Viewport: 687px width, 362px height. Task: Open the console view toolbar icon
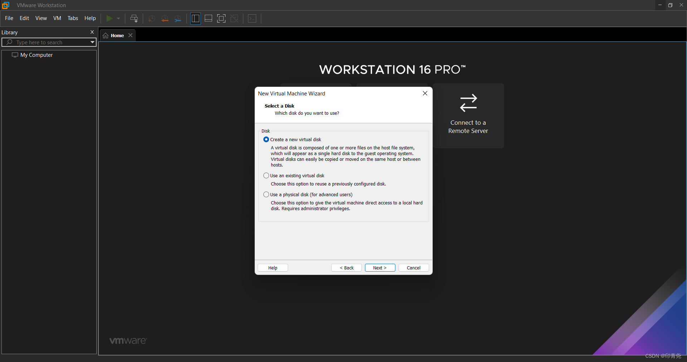252,19
